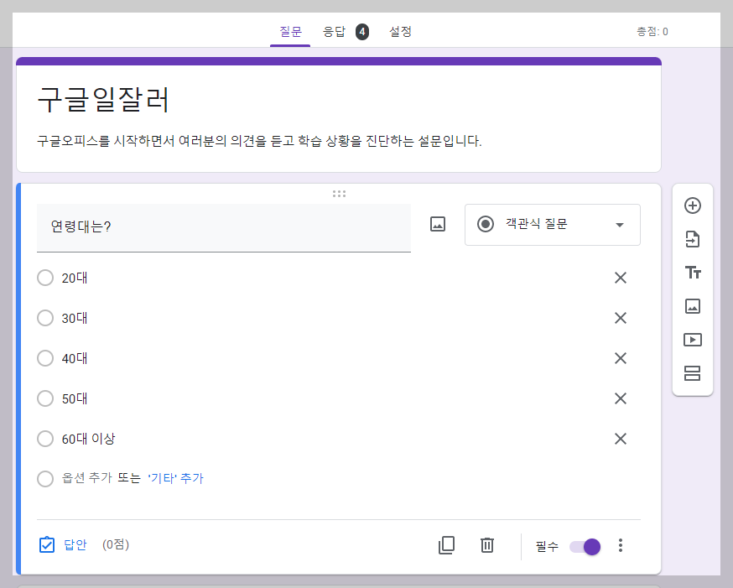Edit the 60대 이상 option text
733x588 pixels.
coord(88,439)
